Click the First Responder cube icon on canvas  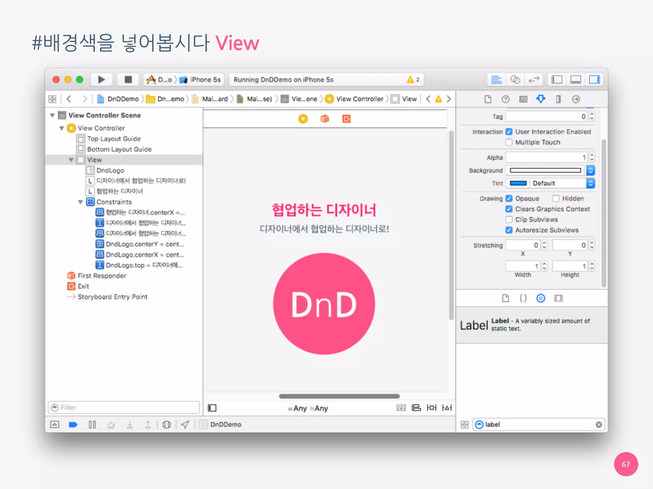(325, 119)
